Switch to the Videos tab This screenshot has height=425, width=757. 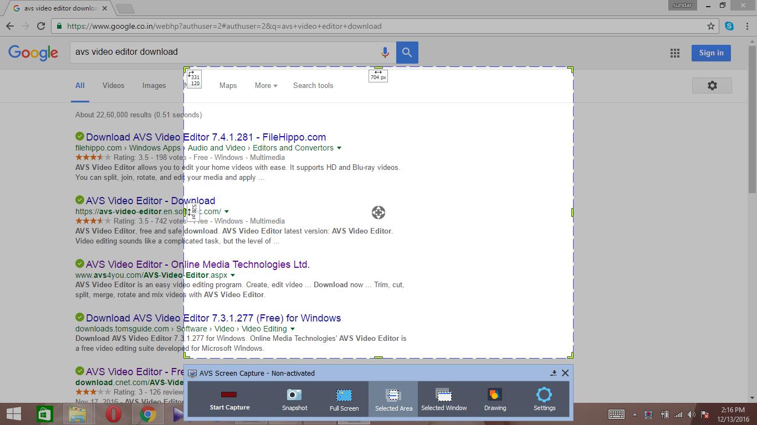point(113,86)
